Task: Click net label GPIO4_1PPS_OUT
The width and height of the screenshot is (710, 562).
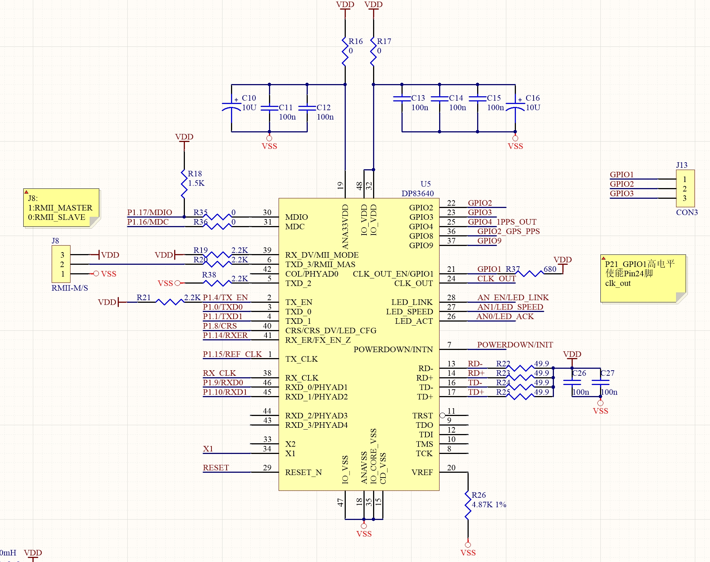Action: click(502, 222)
